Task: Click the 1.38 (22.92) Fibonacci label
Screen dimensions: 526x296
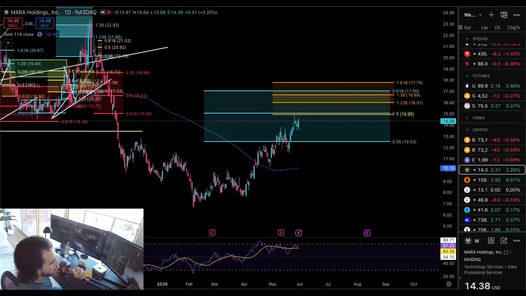Action: pyautogui.click(x=107, y=25)
